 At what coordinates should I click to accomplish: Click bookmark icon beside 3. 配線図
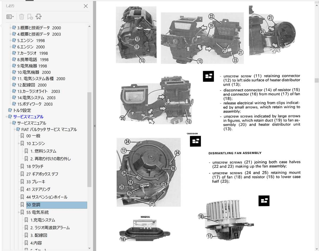26,235
